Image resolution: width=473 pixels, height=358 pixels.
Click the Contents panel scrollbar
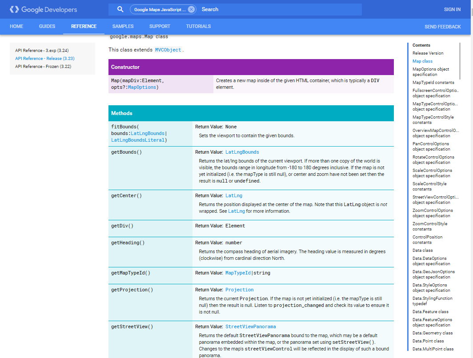tap(460, 61)
